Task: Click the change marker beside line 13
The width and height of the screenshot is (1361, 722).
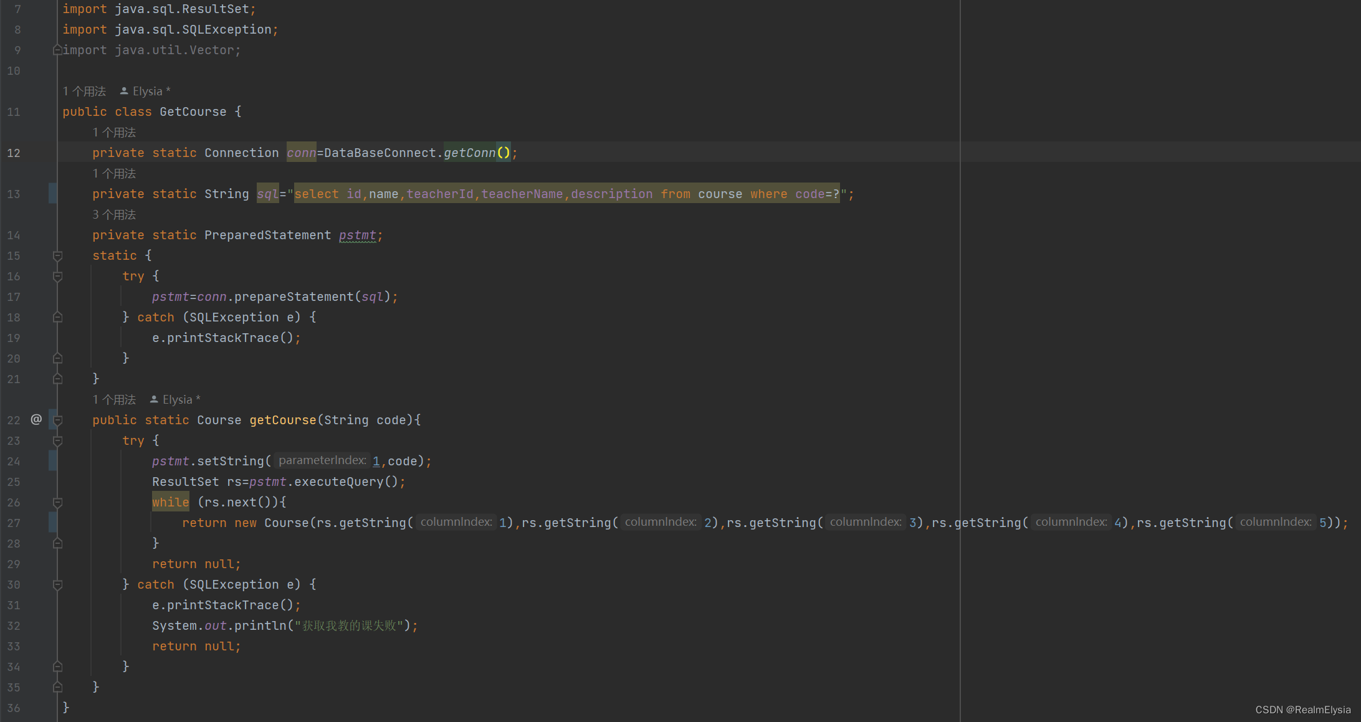Action: tap(52, 194)
